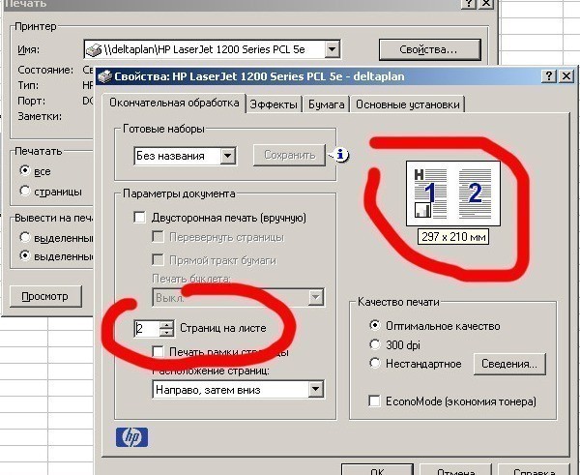580x475 pixels.
Task: Click the printer icon in Свойства title bar
Action: point(105,76)
